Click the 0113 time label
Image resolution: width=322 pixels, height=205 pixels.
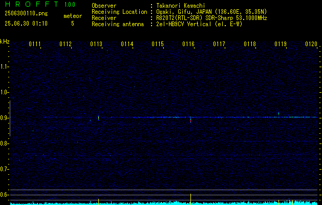(x=96, y=44)
